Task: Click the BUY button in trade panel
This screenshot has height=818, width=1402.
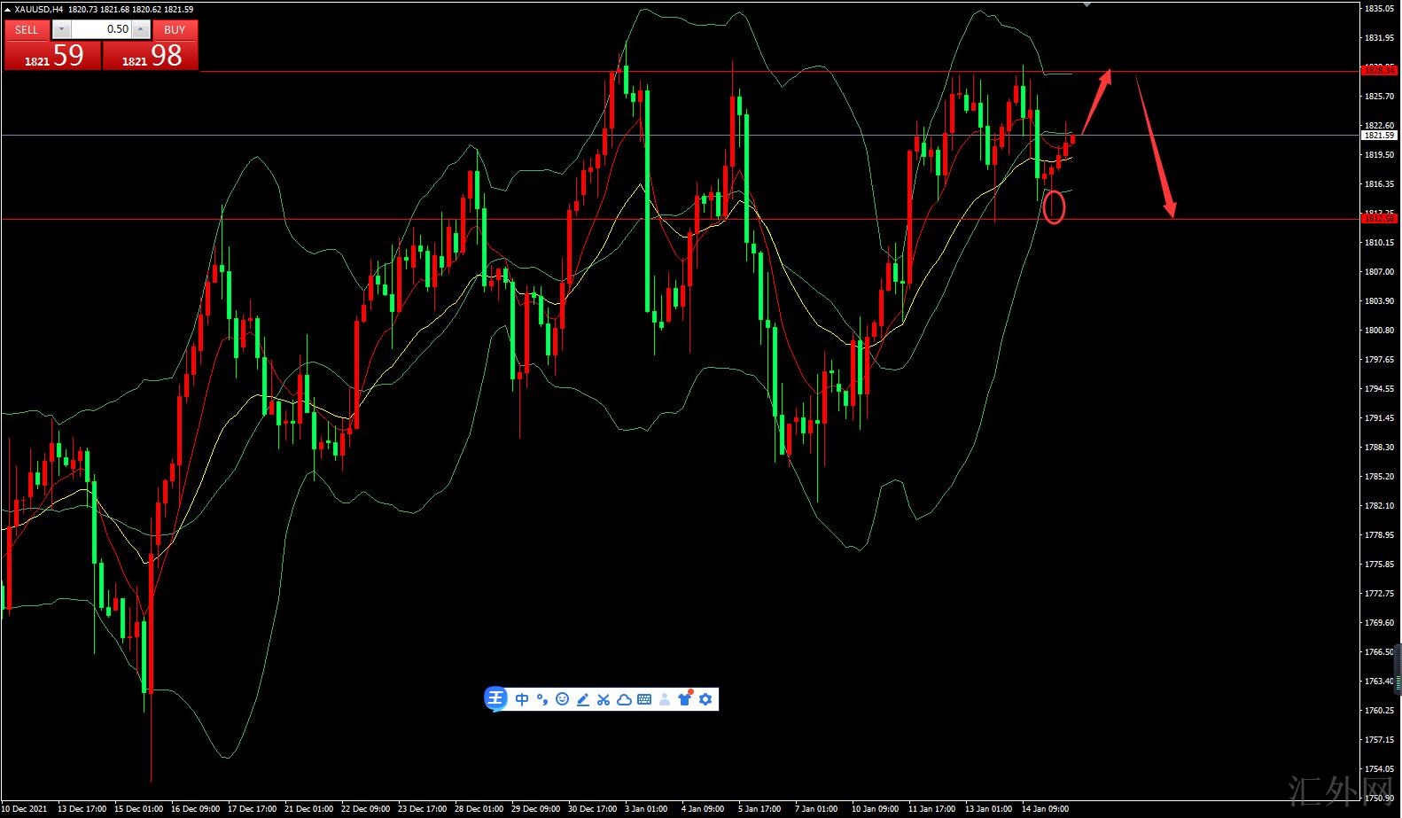Action: point(175,29)
